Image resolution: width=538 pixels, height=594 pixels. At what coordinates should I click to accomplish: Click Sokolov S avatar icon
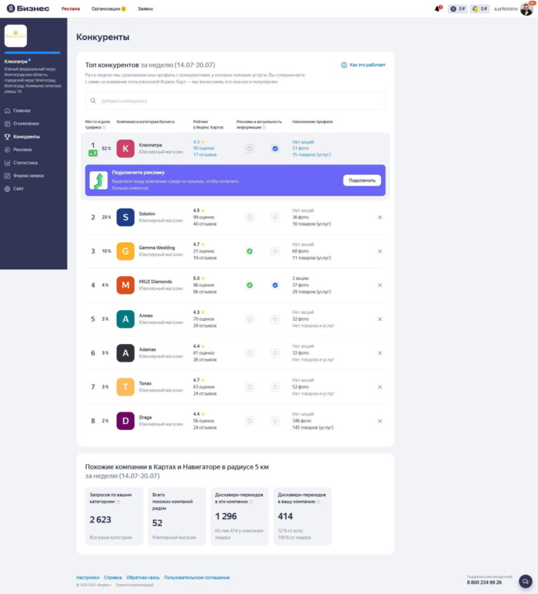[x=125, y=218]
